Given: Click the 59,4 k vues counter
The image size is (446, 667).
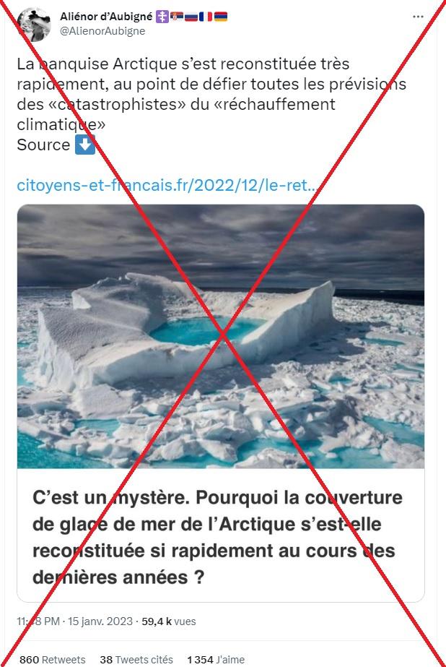Looking at the screenshot, I should pyautogui.click(x=169, y=621).
